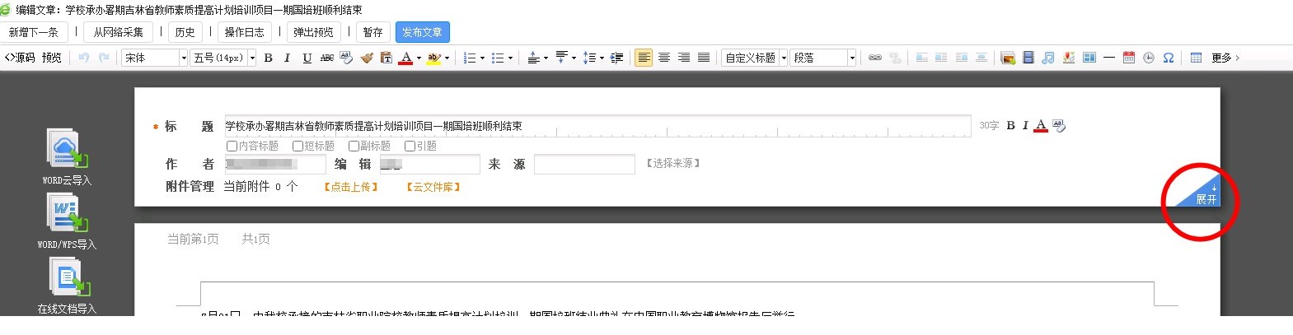The image size is (1293, 335).
Task: Tick the 短标题 checkbox
Action: point(297,146)
